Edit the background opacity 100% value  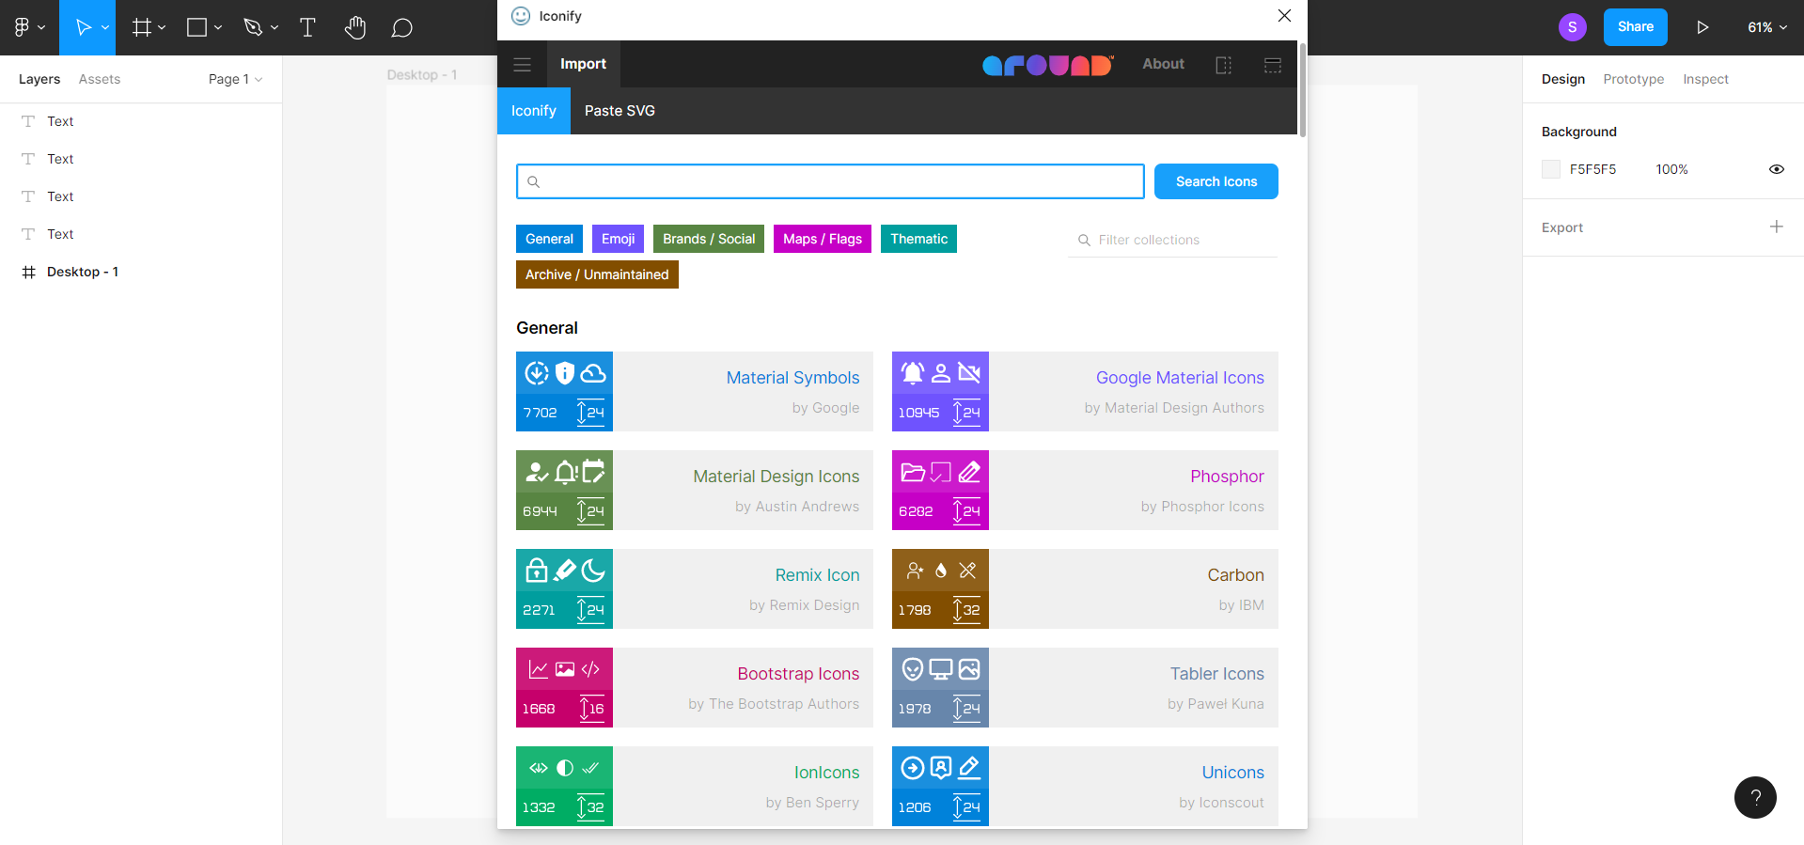tap(1671, 169)
